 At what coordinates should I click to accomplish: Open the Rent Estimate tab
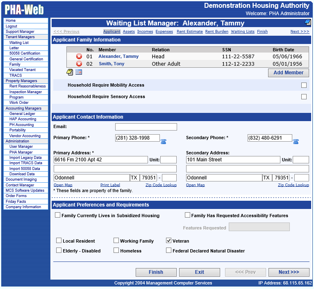tap(190, 32)
